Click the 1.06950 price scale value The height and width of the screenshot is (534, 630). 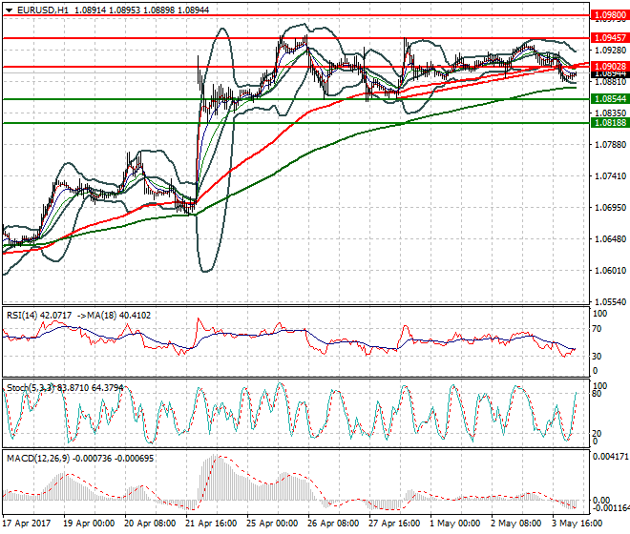(610, 208)
